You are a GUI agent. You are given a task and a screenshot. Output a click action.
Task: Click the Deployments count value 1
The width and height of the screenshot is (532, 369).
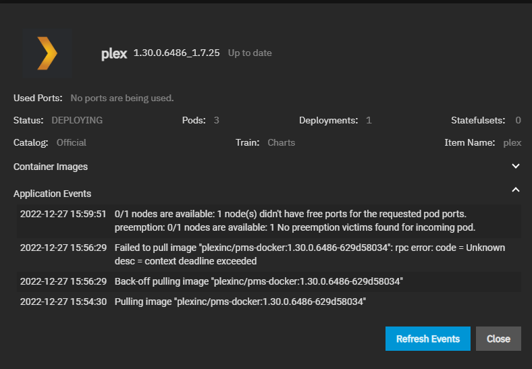click(369, 120)
